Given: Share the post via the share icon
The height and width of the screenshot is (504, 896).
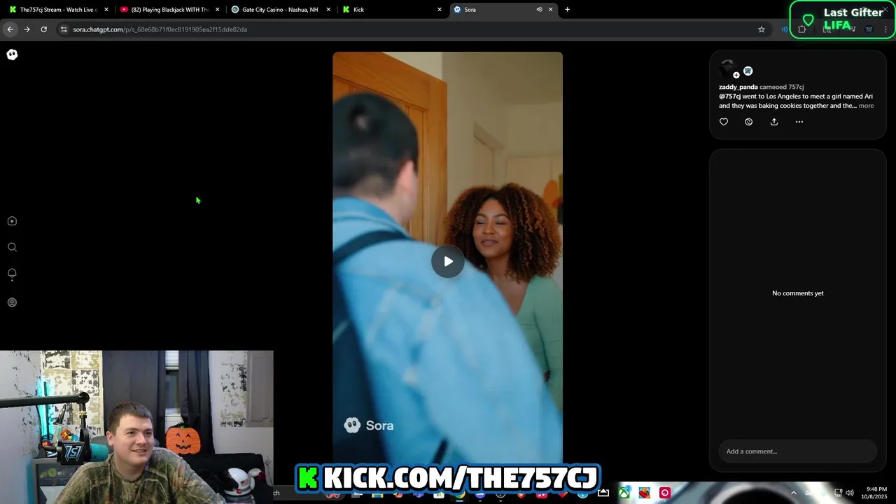Looking at the screenshot, I should (x=774, y=122).
